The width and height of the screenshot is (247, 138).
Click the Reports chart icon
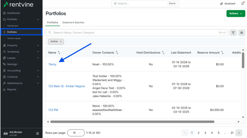(4, 90)
